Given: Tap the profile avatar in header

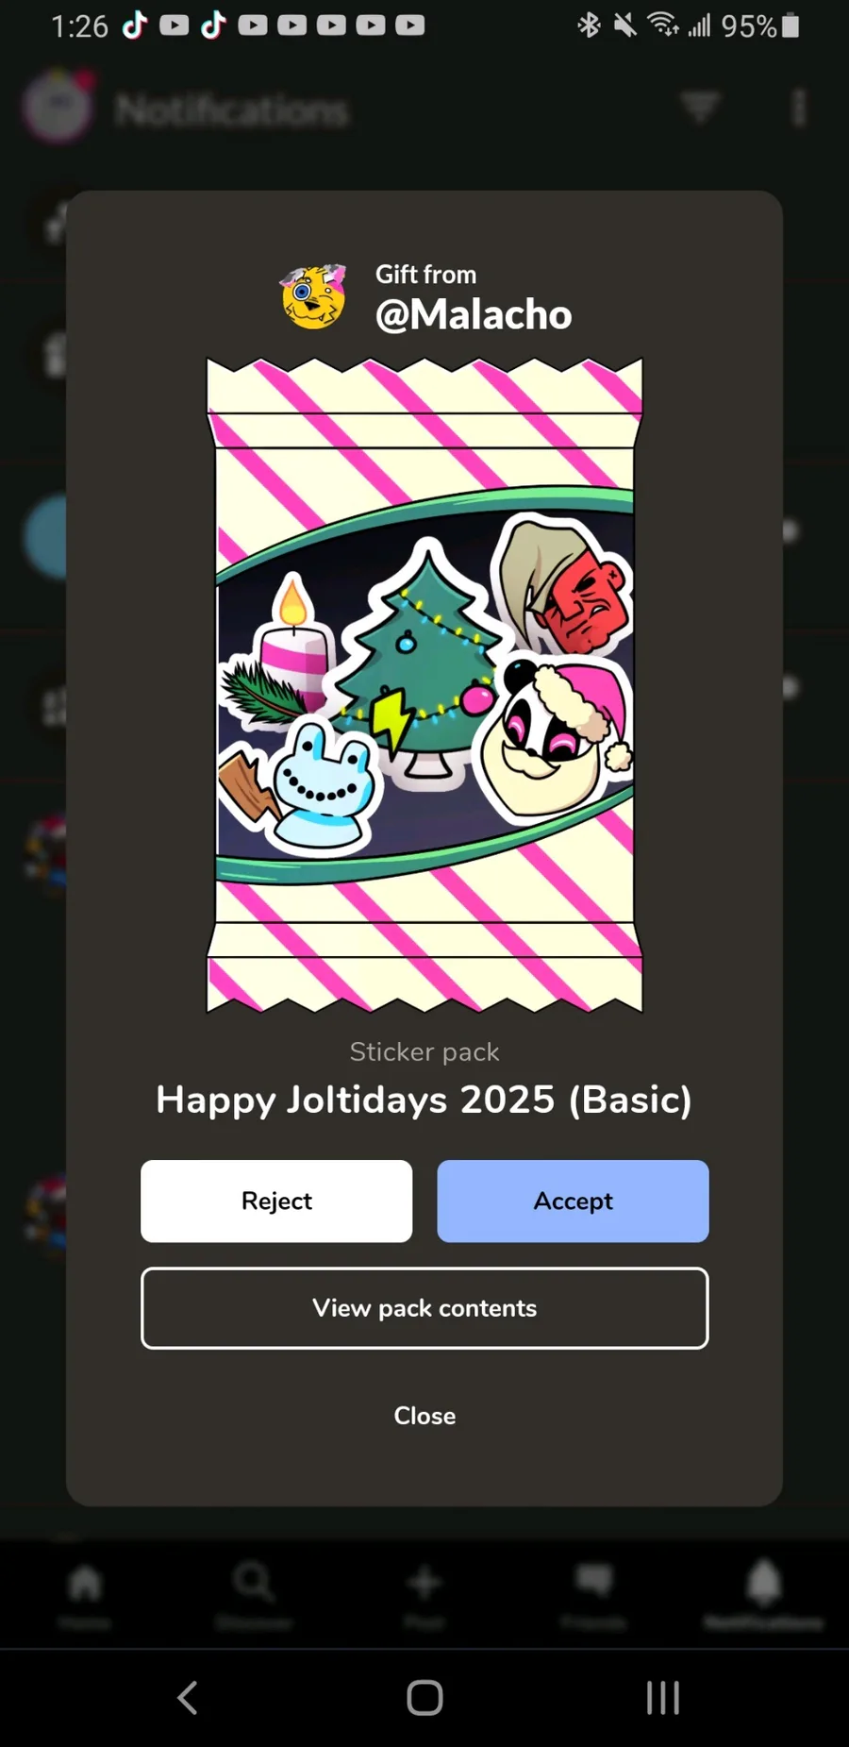Looking at the screenshot, I should coord(58,107).
